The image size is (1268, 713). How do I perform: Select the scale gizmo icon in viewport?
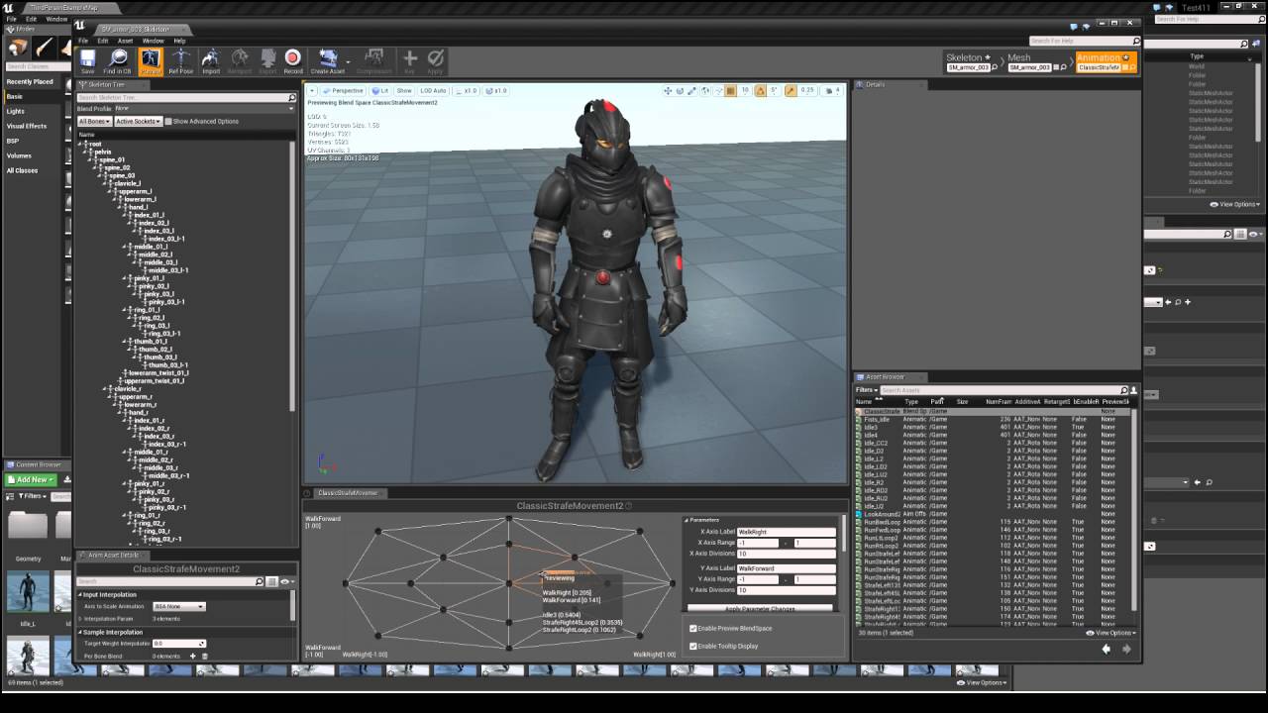[691, 91]
